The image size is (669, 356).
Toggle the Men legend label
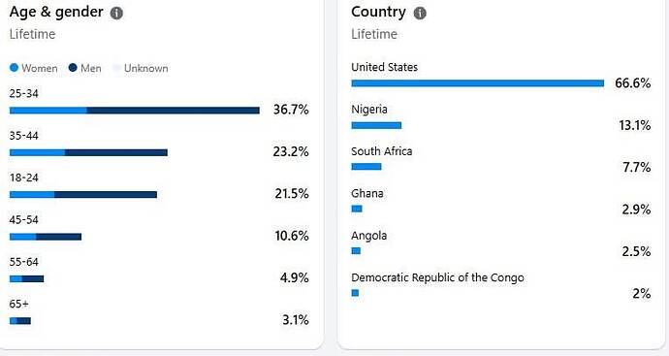[x=91, y=68]
